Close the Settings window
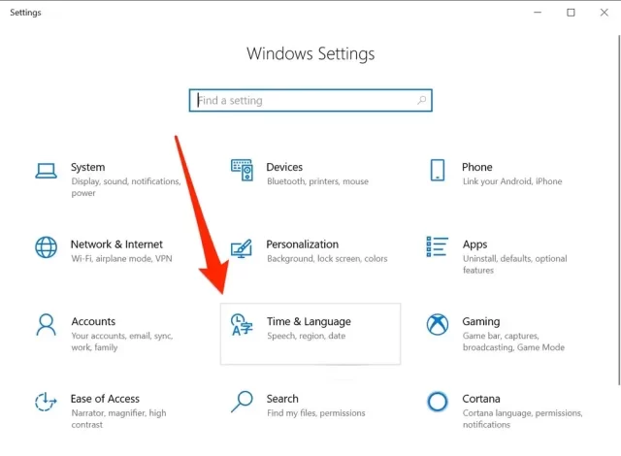The image size is (621, 456). (x=604, y=13)
